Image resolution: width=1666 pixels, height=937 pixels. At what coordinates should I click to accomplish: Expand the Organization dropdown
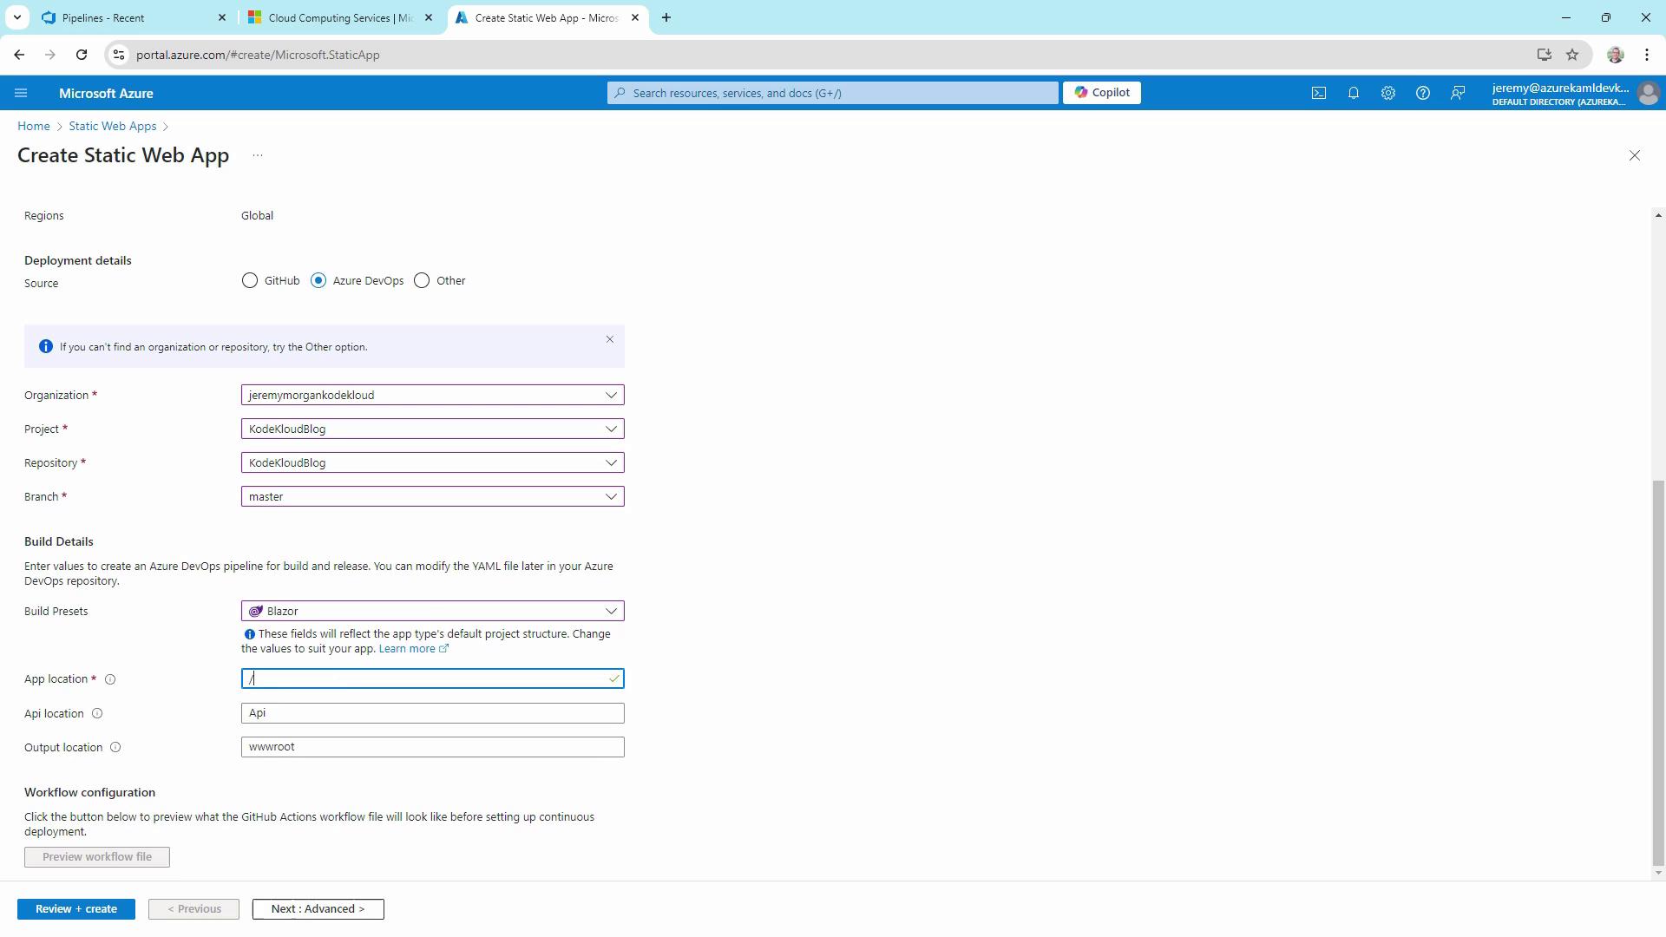point(433,395)
